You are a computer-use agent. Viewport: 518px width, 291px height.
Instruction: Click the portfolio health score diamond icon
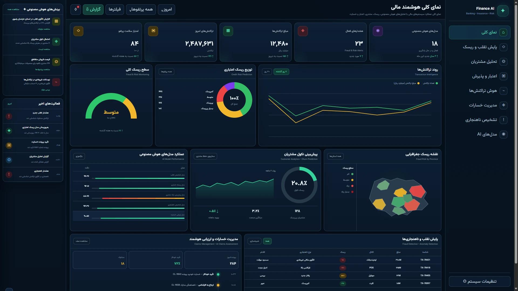pos(78,31)
